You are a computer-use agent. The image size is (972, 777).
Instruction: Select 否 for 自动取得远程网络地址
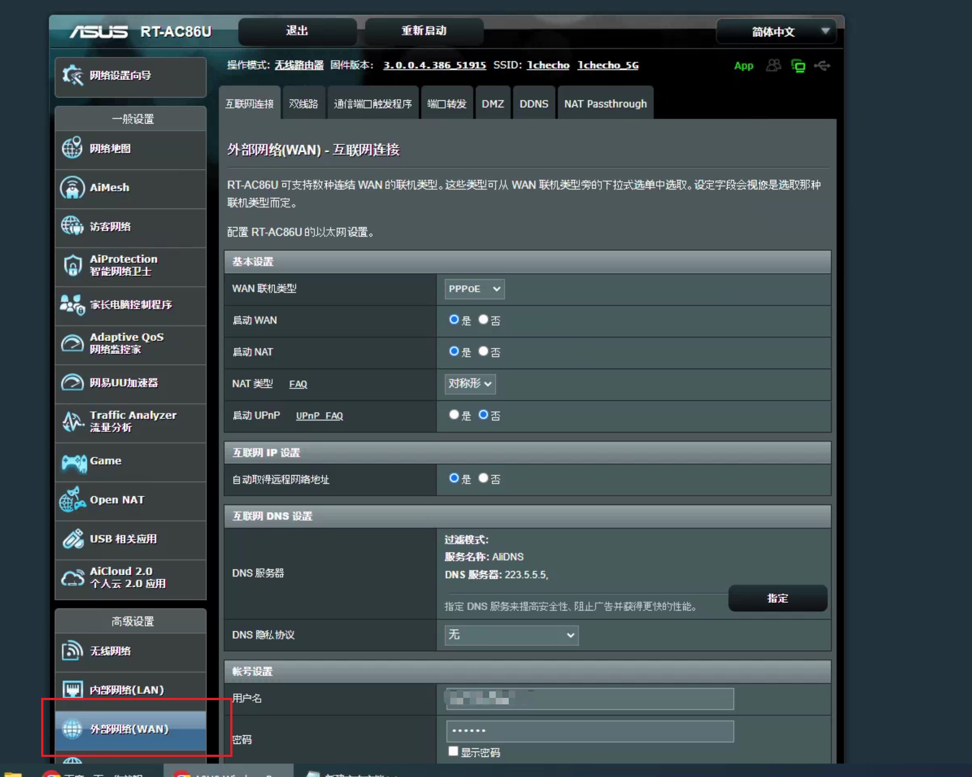[x=483, y=478]
